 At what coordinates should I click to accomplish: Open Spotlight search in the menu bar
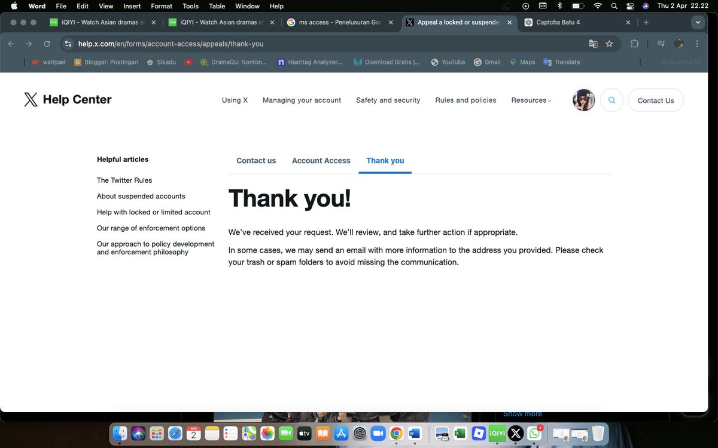click(x=614, y=6)
